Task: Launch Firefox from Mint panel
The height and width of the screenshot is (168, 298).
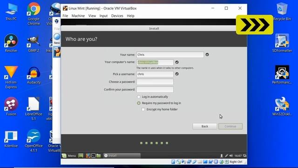Action: coord(88,155)
